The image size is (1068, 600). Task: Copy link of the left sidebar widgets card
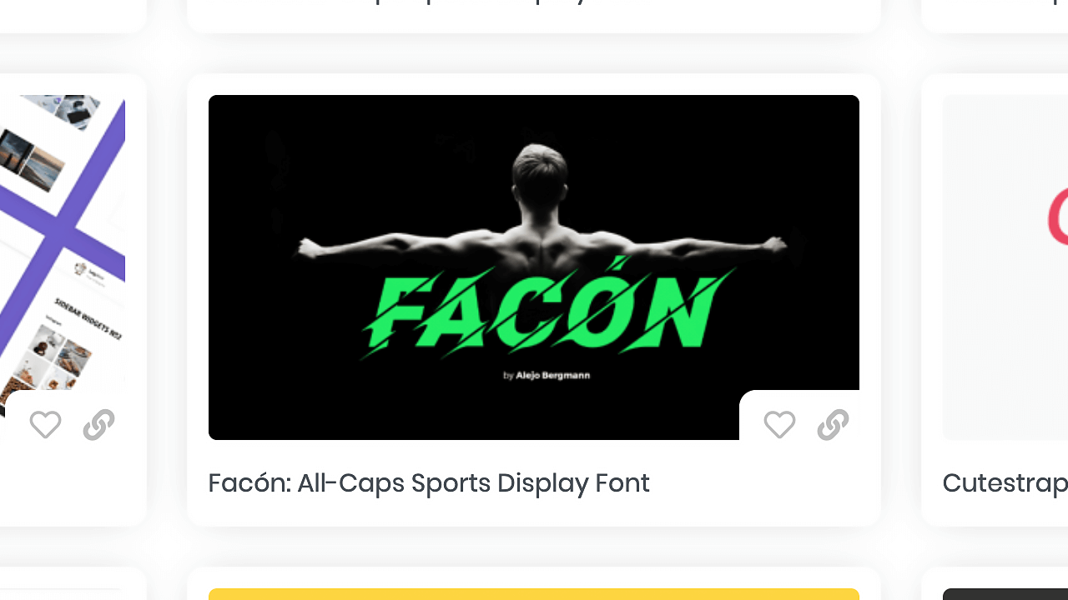98,425
